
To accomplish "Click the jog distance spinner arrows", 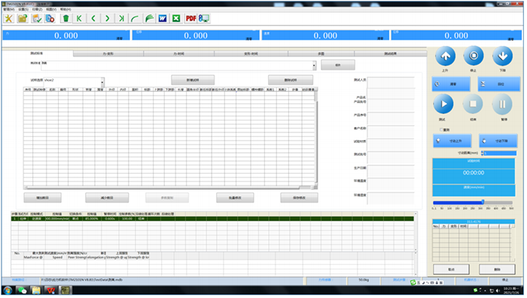I will tap(483, 154).
